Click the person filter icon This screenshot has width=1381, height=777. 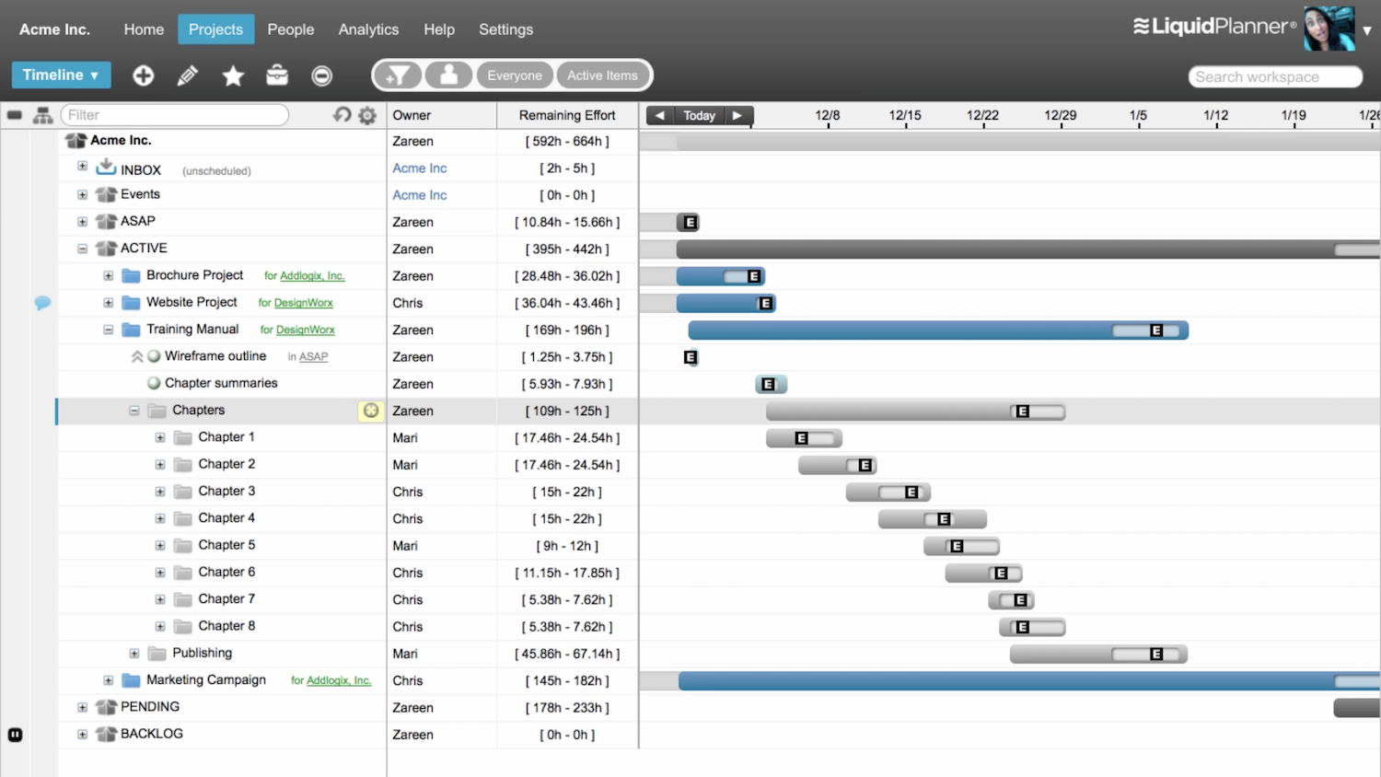tap(448, 75)
